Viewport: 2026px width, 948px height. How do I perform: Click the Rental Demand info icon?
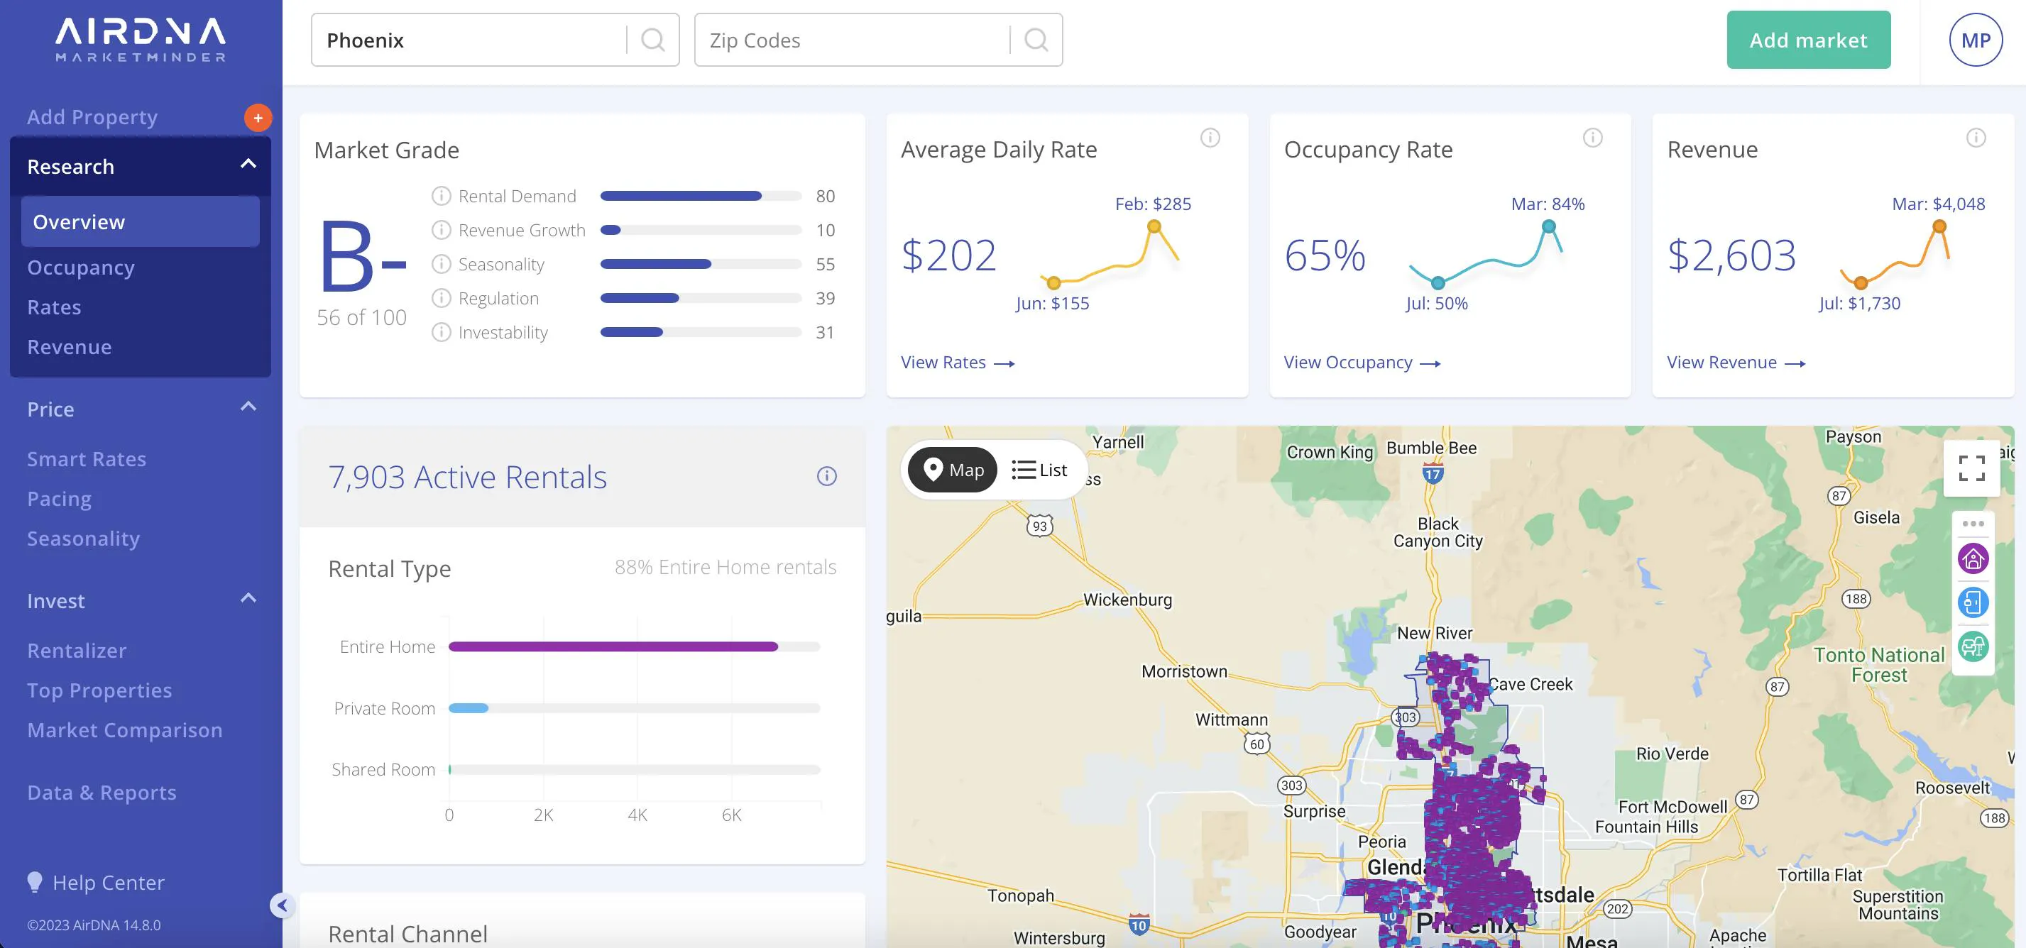[x=442, y=196]
